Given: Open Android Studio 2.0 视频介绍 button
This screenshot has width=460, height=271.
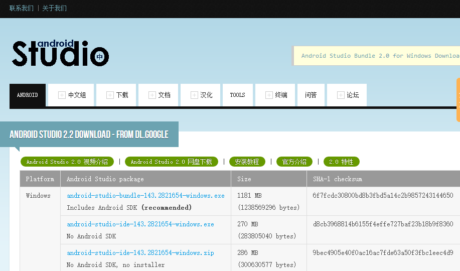Looking at the screenshot, I should [x=67, y=162].
